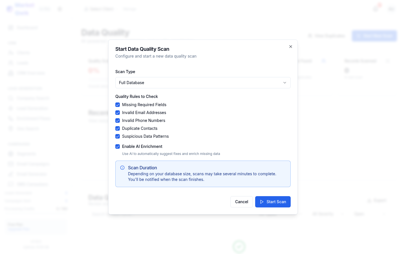Cancel the data quality scan dialog
Viewport: 406px width, 254px height.
[x=241, y=202]
